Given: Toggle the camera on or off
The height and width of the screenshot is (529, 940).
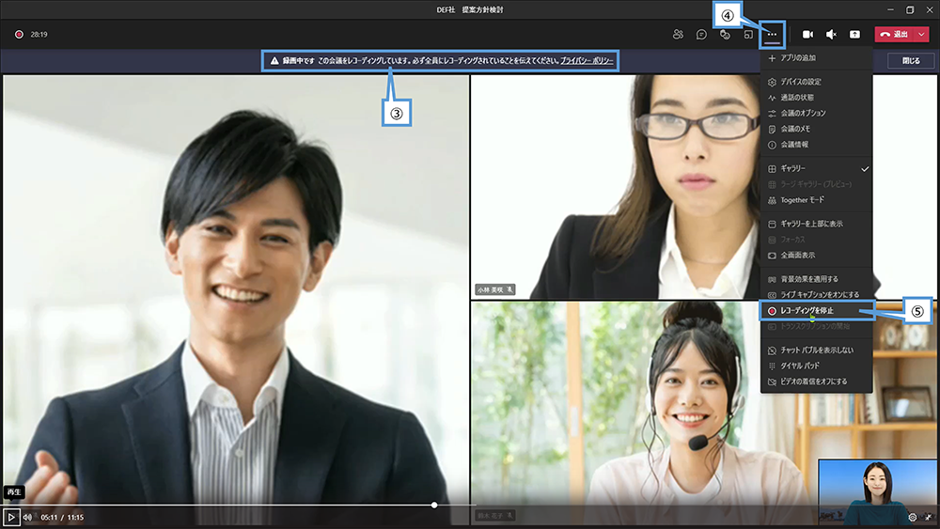Looking at the screenshot, I should [808, 35].
